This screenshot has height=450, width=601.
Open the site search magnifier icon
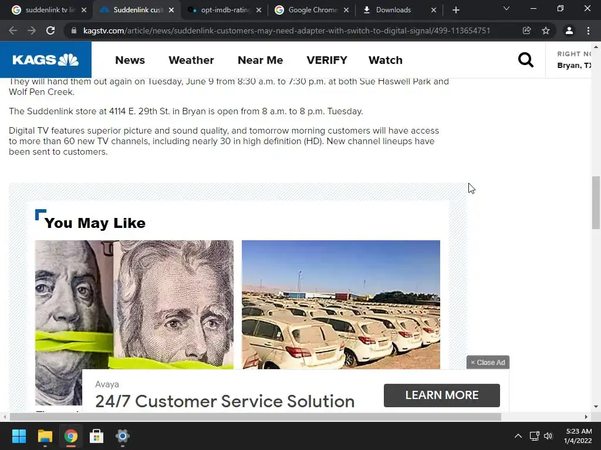point(525,60)
